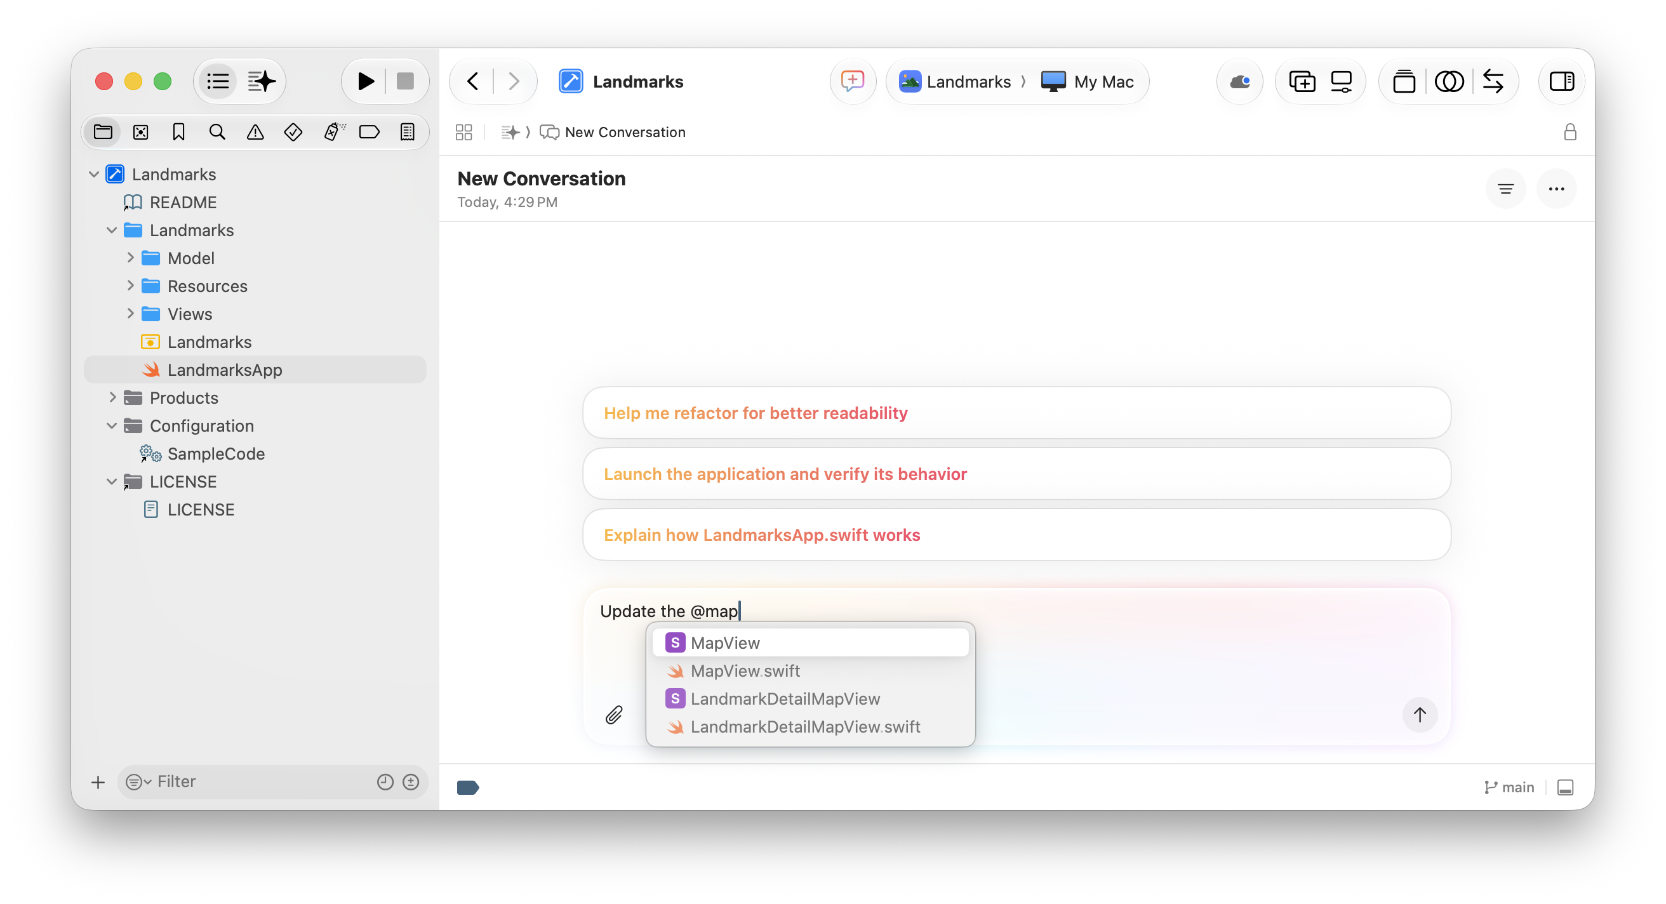Select MapView struct suggestion
1666x904 pixels.
point(810,642)
